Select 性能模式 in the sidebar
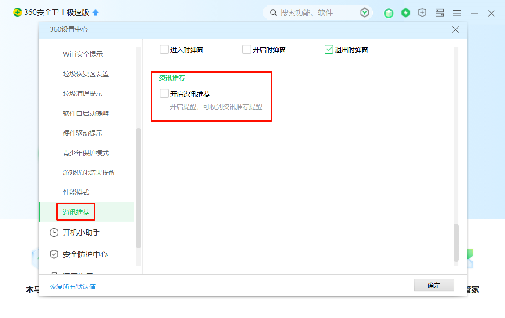The image size is (505, 318). tap(76, 193)
